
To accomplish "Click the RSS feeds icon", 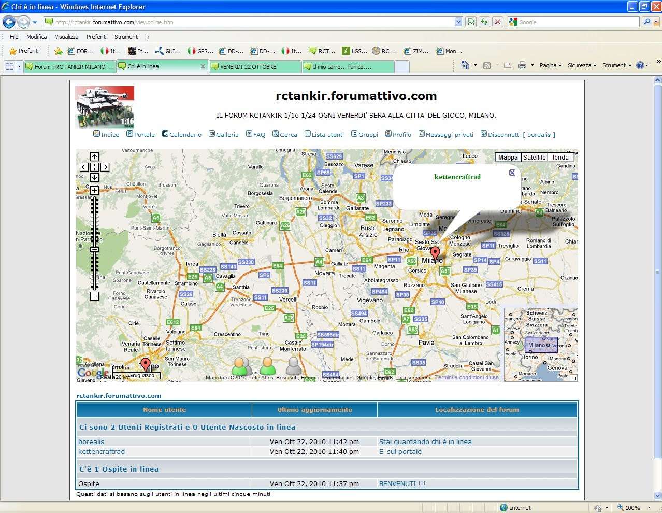I will tap(486, 65).
